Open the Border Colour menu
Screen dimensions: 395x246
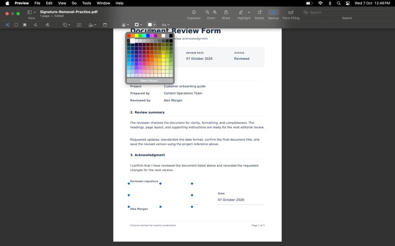[x=138, y=25]
